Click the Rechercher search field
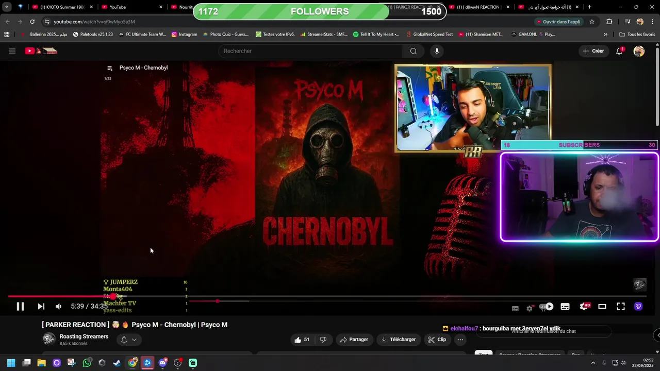This screenshot has width=660, height=371. point(311,51)
